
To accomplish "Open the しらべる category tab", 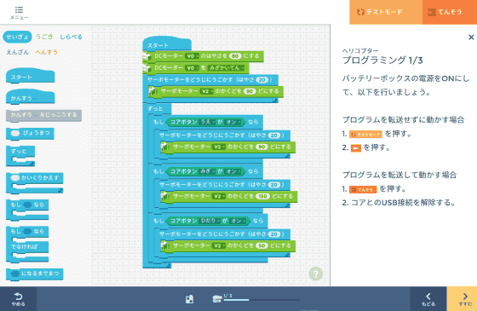I will pyautogui.click(x=71, y=37).
